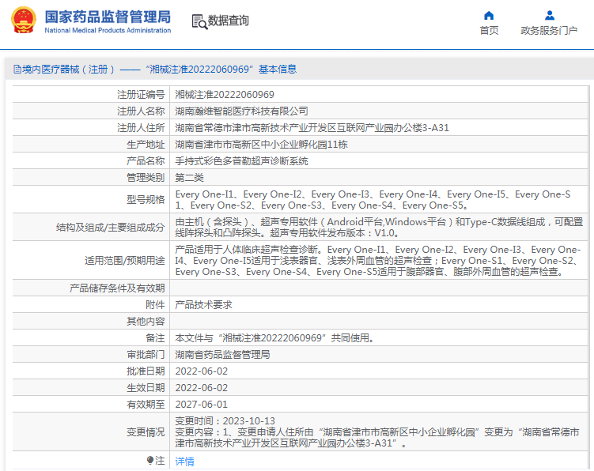Select 湖南瀚维智能医疗科技有限公司 cell

tap(241, 111)
